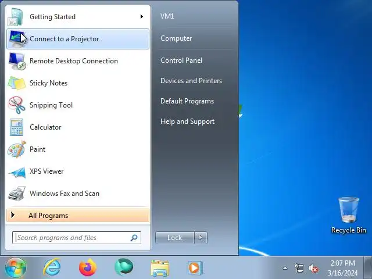Show hidden tray icons arrow

[285, 269]
